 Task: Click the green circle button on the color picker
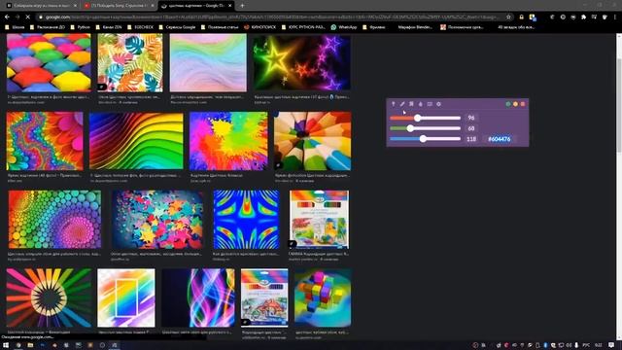508,104
